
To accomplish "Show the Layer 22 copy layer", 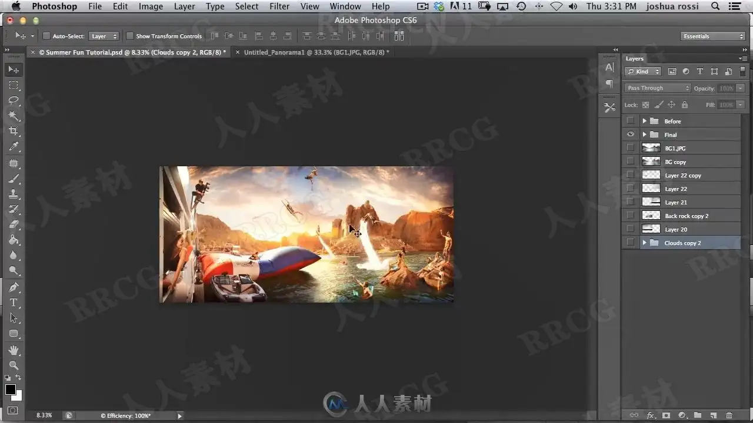I will click(631, 175).
